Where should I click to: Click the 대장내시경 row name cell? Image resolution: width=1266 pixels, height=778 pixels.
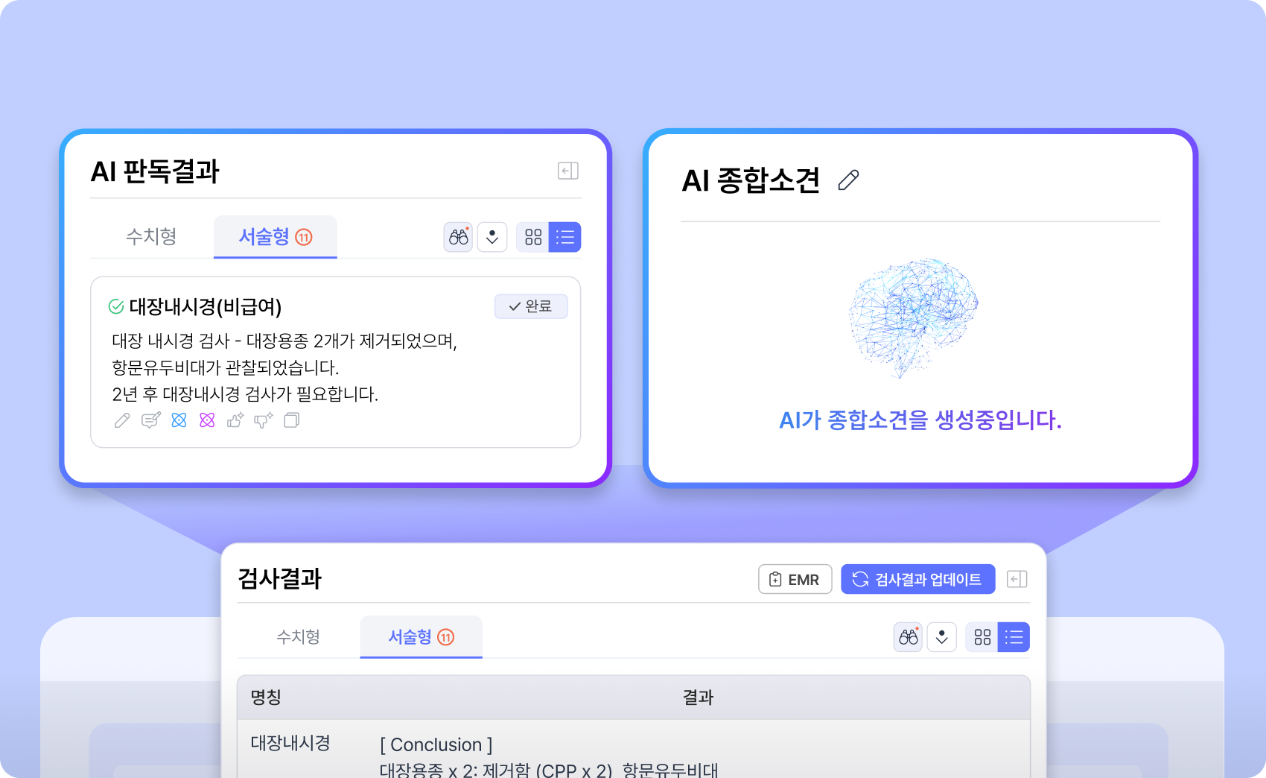click(x=290, y=743)
